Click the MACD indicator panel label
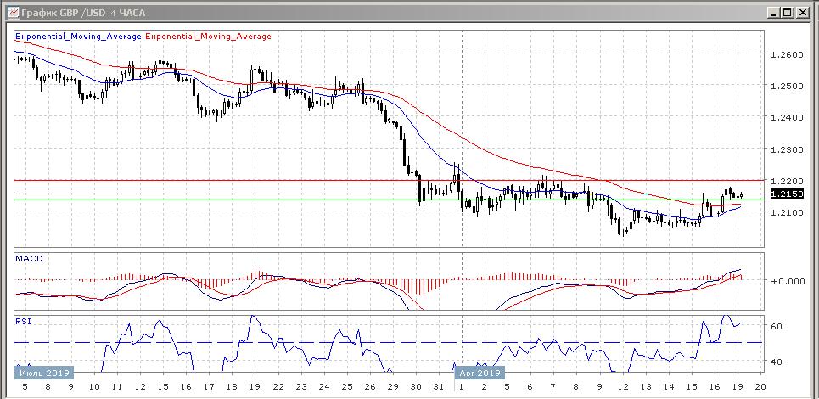This screenshot has height=399, width=819. click(29, 258)
